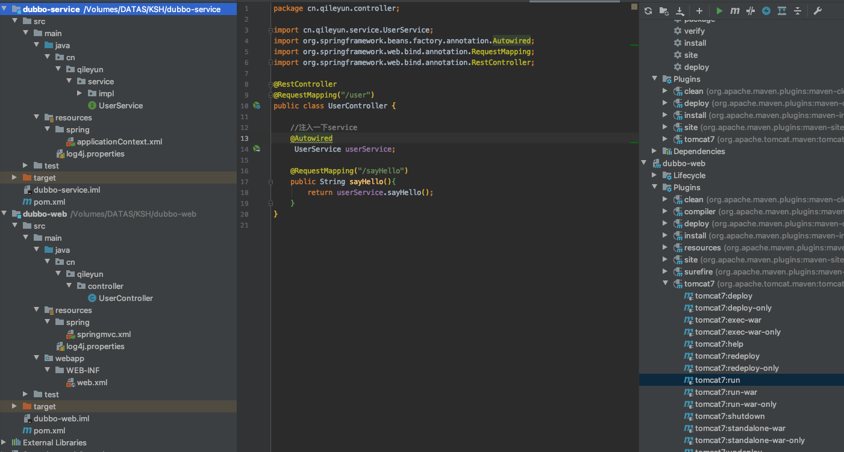Click "/sayHello" mapping string in code
This screenshot has height=452, width=844.
point(380,171)
